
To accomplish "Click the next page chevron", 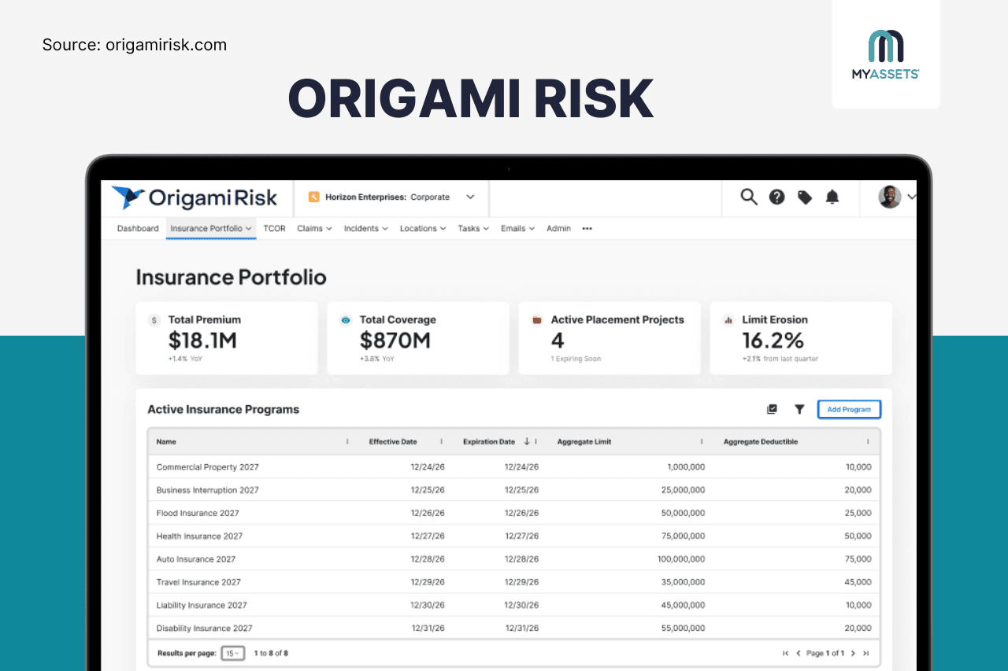I will (853, 653).
